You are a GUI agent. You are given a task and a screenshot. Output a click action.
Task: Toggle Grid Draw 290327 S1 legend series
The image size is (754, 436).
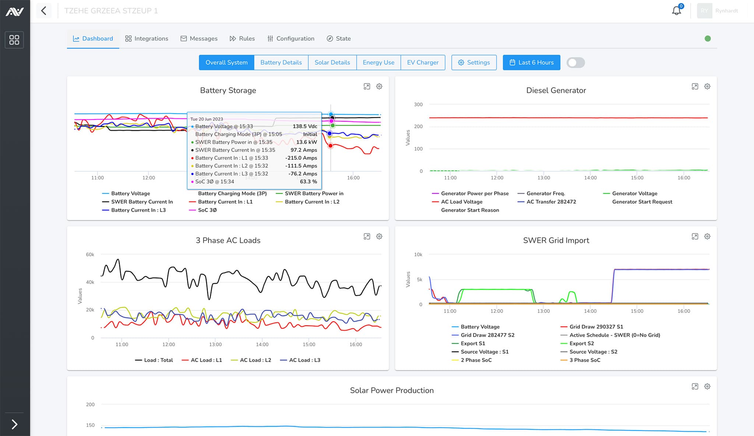tap(592, 327)
